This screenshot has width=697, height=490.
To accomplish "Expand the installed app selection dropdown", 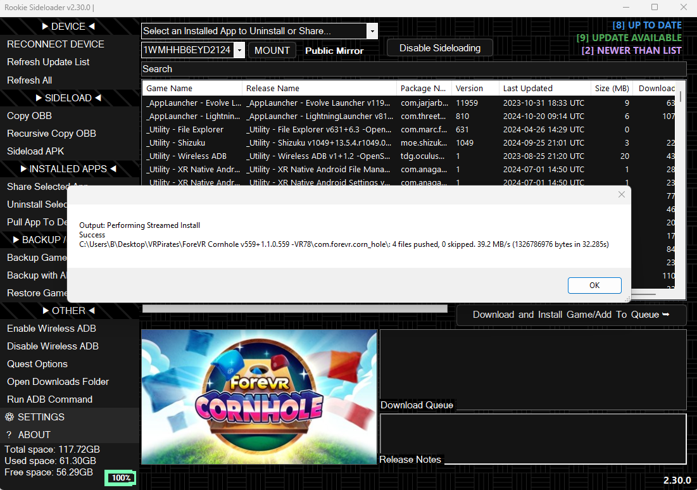I will click(372, 31).
